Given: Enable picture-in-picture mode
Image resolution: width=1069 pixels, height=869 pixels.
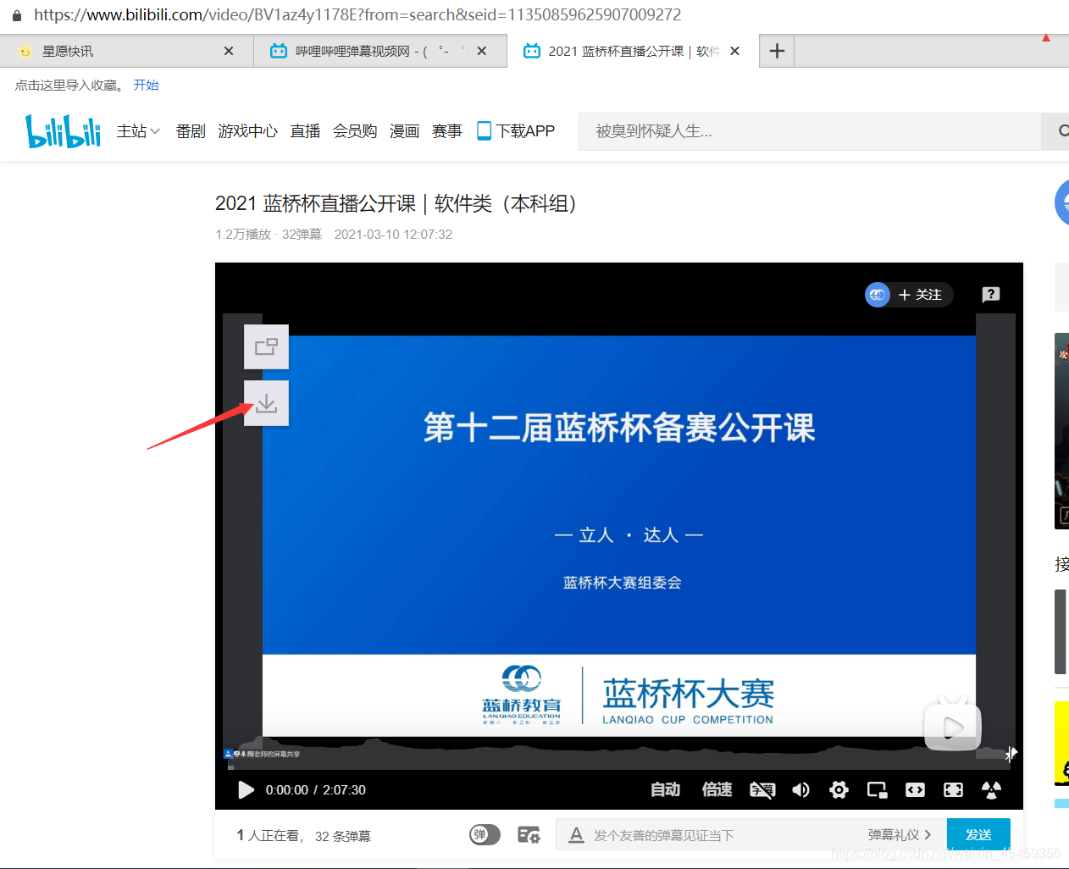Looking at the screenshot, I should point(877,790).
